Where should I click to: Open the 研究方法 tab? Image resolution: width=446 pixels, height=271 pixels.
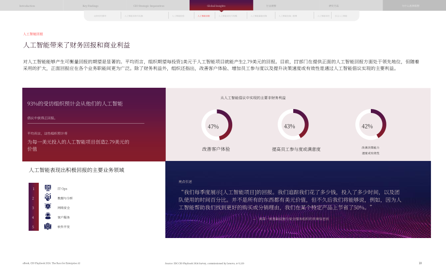tap(334, 6)
